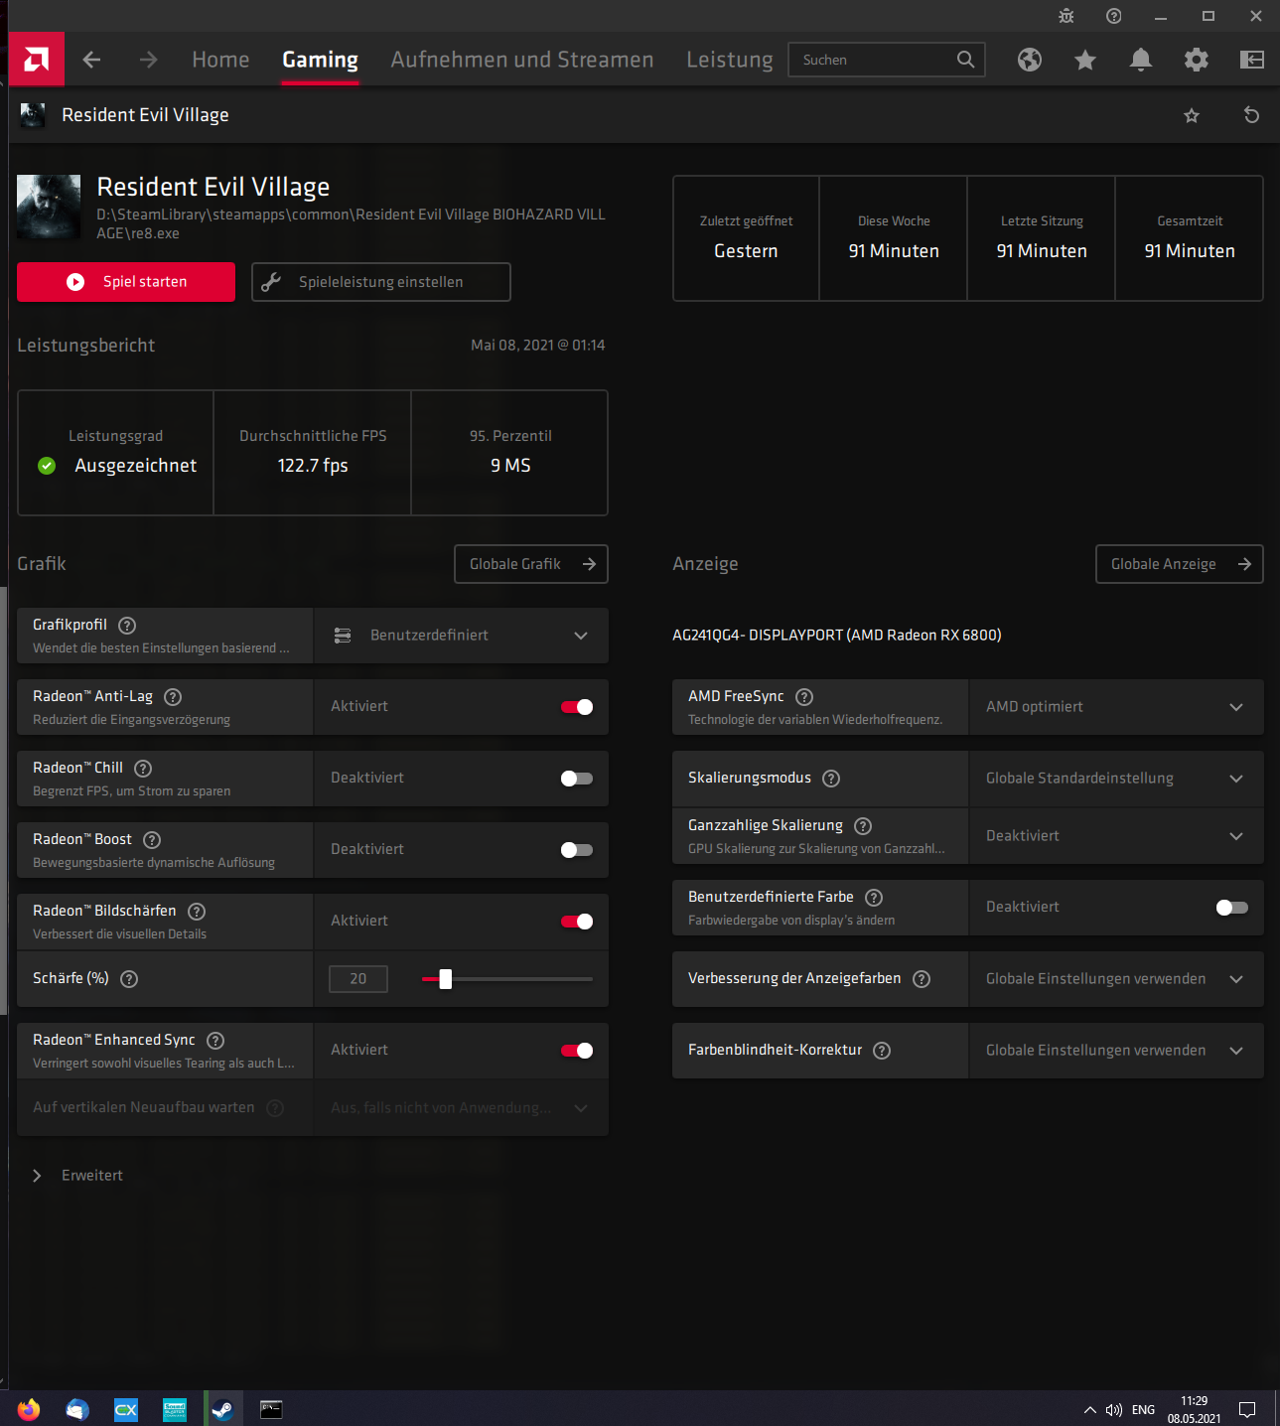The width and height of the screenshot is (1280, 1426).
Task: Open Globale Anzeige settings
Action: pyautogui.click(x=1180, y=564)
